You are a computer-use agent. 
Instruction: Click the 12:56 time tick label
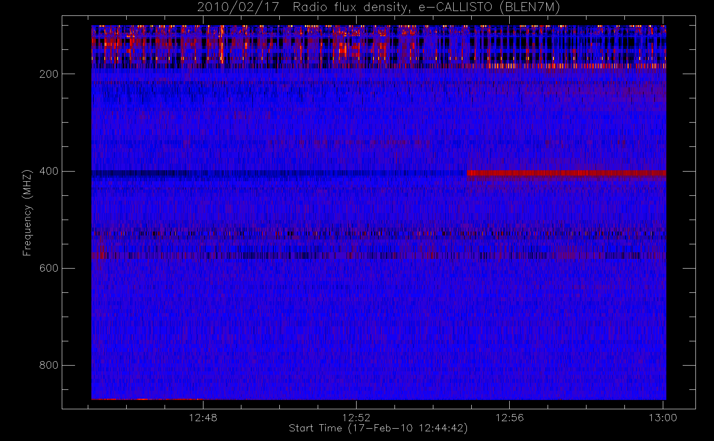tap(510, 418)
